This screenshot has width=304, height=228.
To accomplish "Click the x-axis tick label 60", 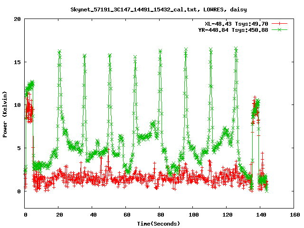I will click(x=127, y=215).
